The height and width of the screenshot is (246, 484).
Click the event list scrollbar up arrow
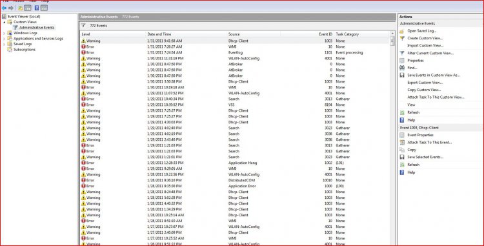tap(392, 34)
